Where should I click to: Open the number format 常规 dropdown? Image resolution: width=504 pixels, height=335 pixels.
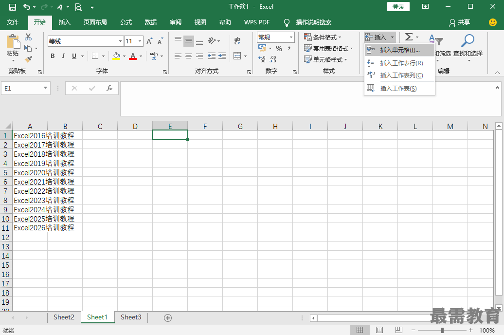291,37
